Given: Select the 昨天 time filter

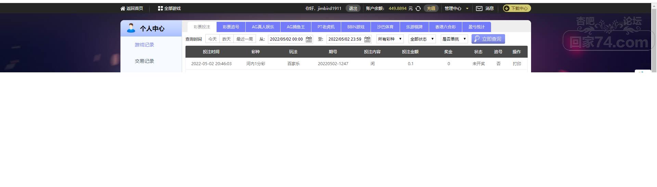Looking at the screenshot, I should tap(227, 39).
